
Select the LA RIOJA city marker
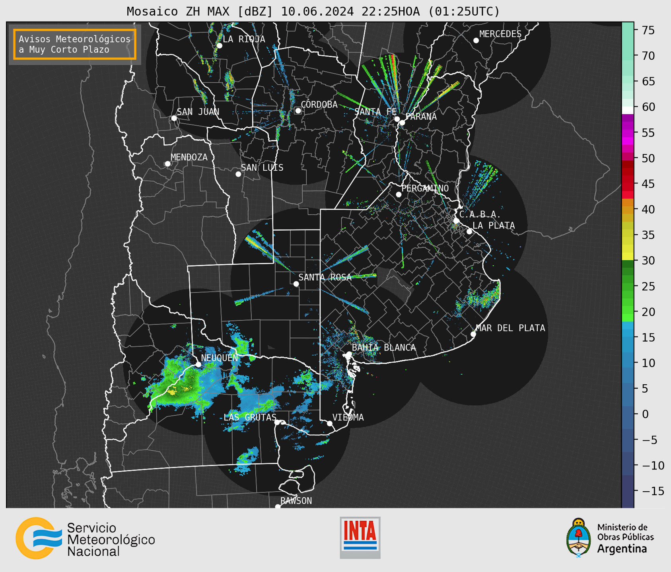coord(219,46)
